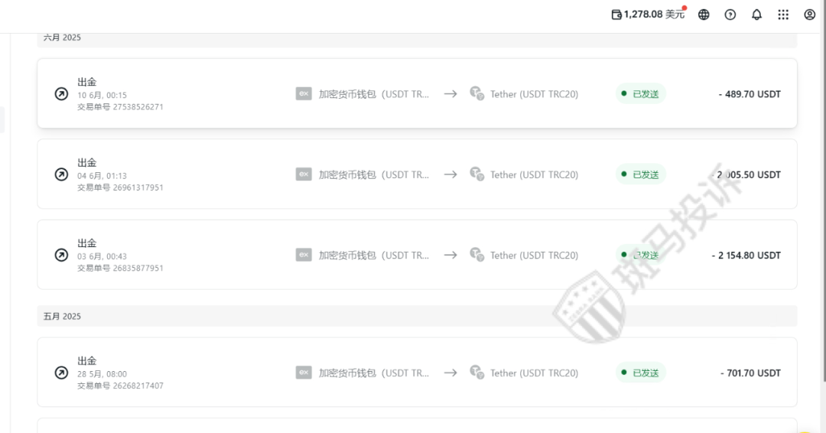
Task: Click withdrawal arrow icon for 10 June transaction
Action: [x=61, y=94]
